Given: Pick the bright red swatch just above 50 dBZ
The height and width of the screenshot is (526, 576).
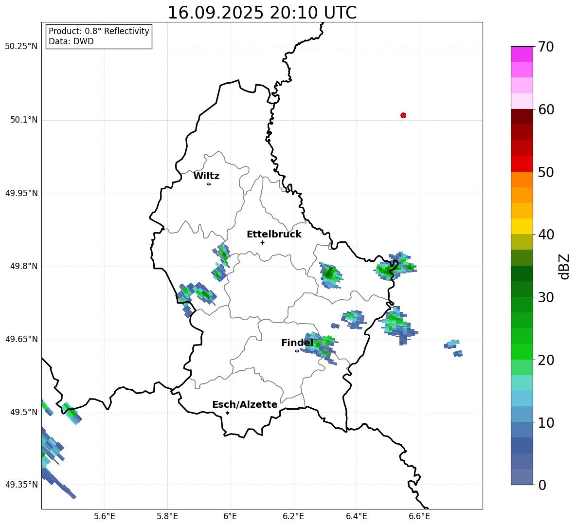Looking at the screenshot, I should pos(522,163).
